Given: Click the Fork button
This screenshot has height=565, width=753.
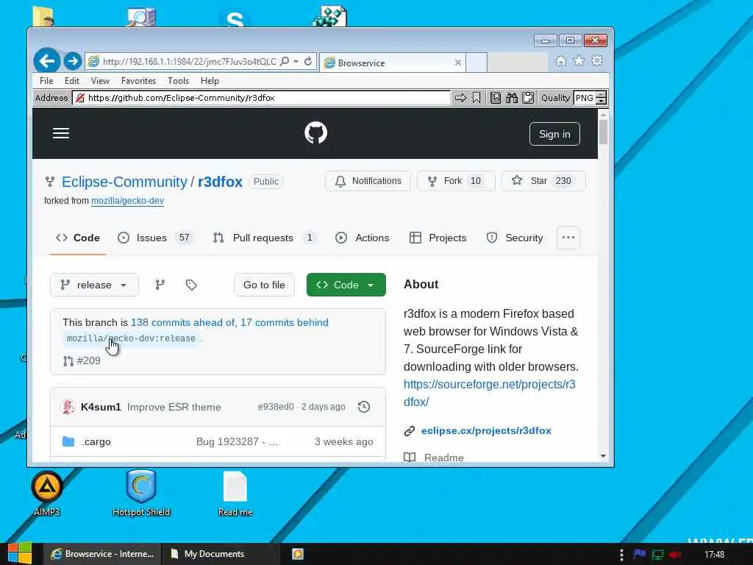Looking at the screenshot, I should click(x=456, y=181).
